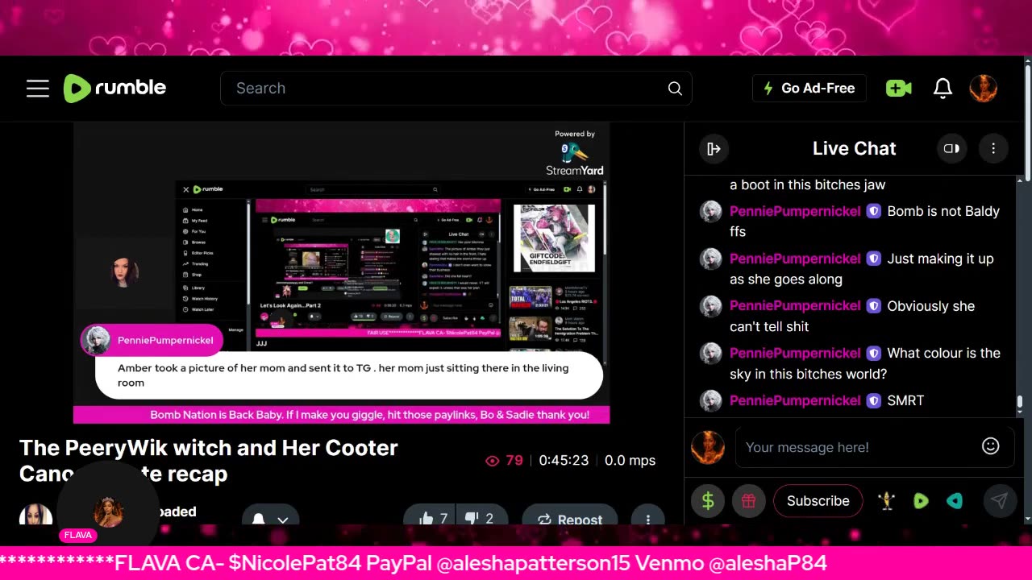Open the emoji picker smiley
The height and width of the screenshot is (580, 1032).
click(x=991, y=445)
